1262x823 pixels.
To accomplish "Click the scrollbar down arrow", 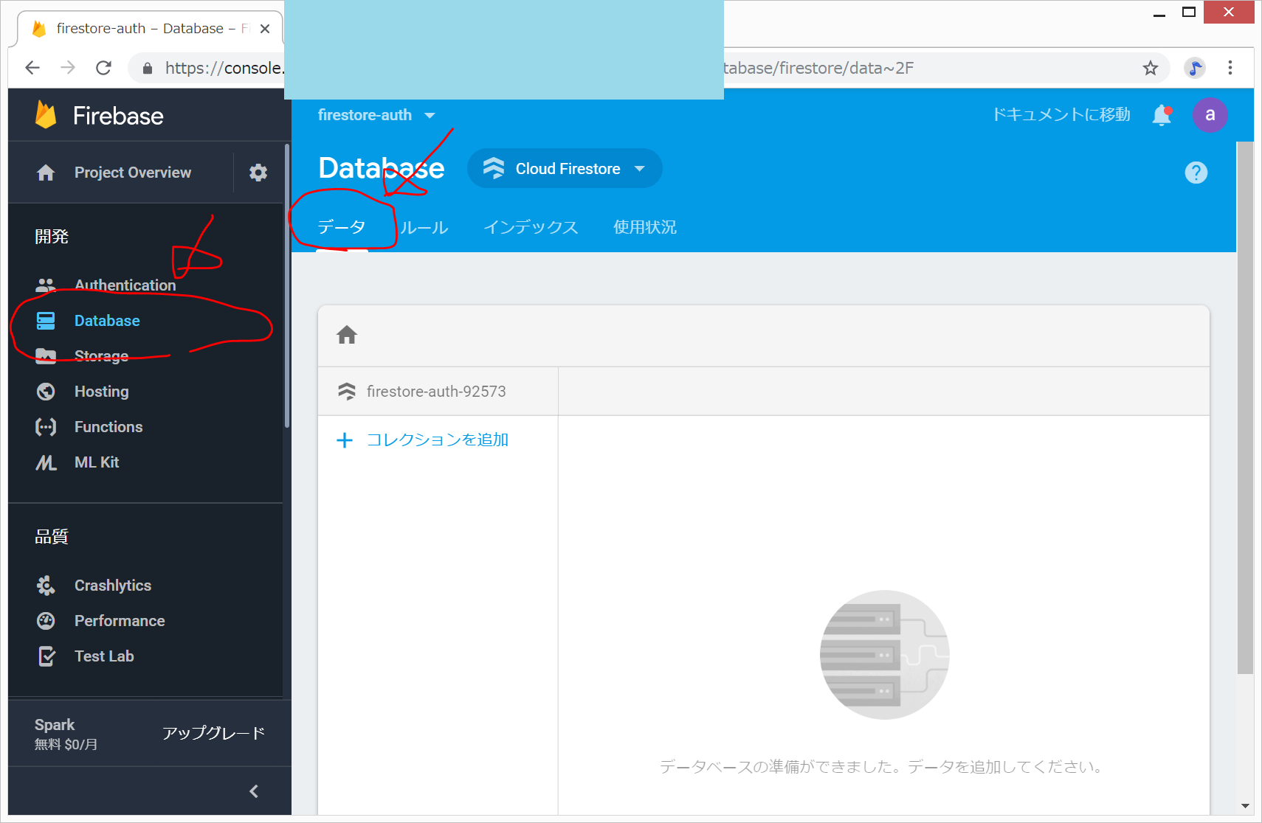I will 1245,806.
